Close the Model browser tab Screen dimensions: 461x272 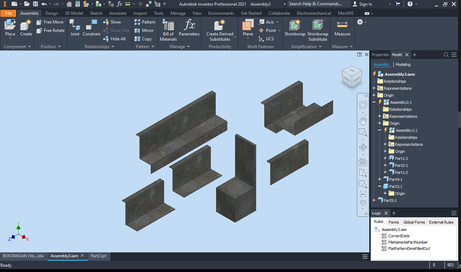point(407,55)
